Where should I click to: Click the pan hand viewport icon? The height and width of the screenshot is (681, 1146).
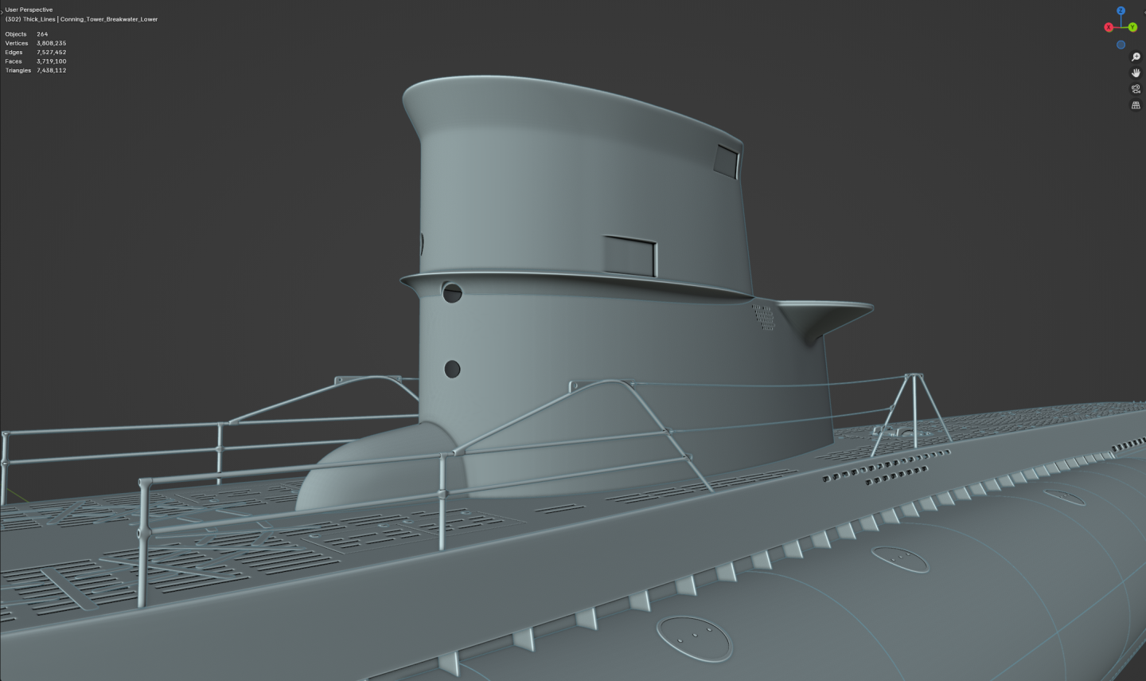[1136, 73]
